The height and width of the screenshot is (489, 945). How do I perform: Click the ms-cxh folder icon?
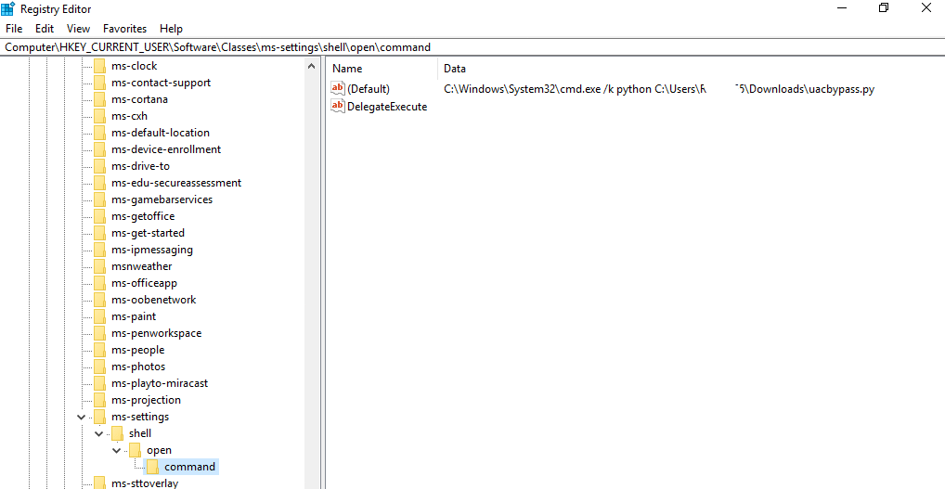(x=99, y=116)
